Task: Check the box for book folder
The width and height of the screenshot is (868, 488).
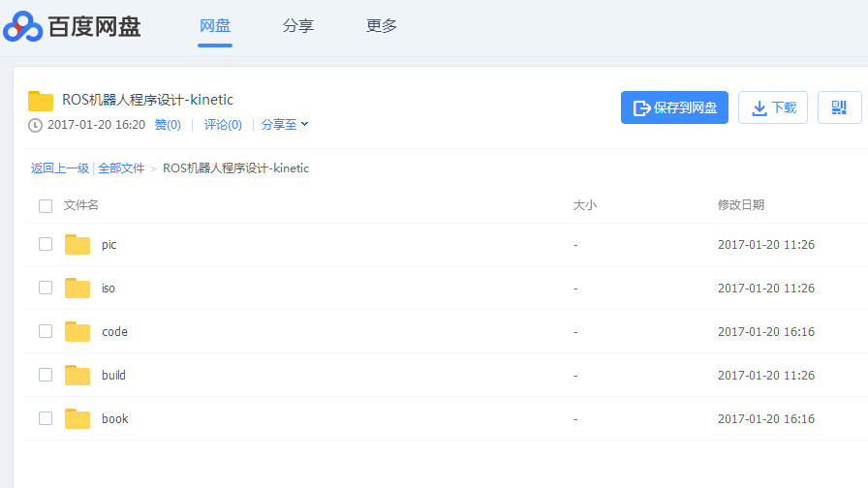Action: [46, 418]
